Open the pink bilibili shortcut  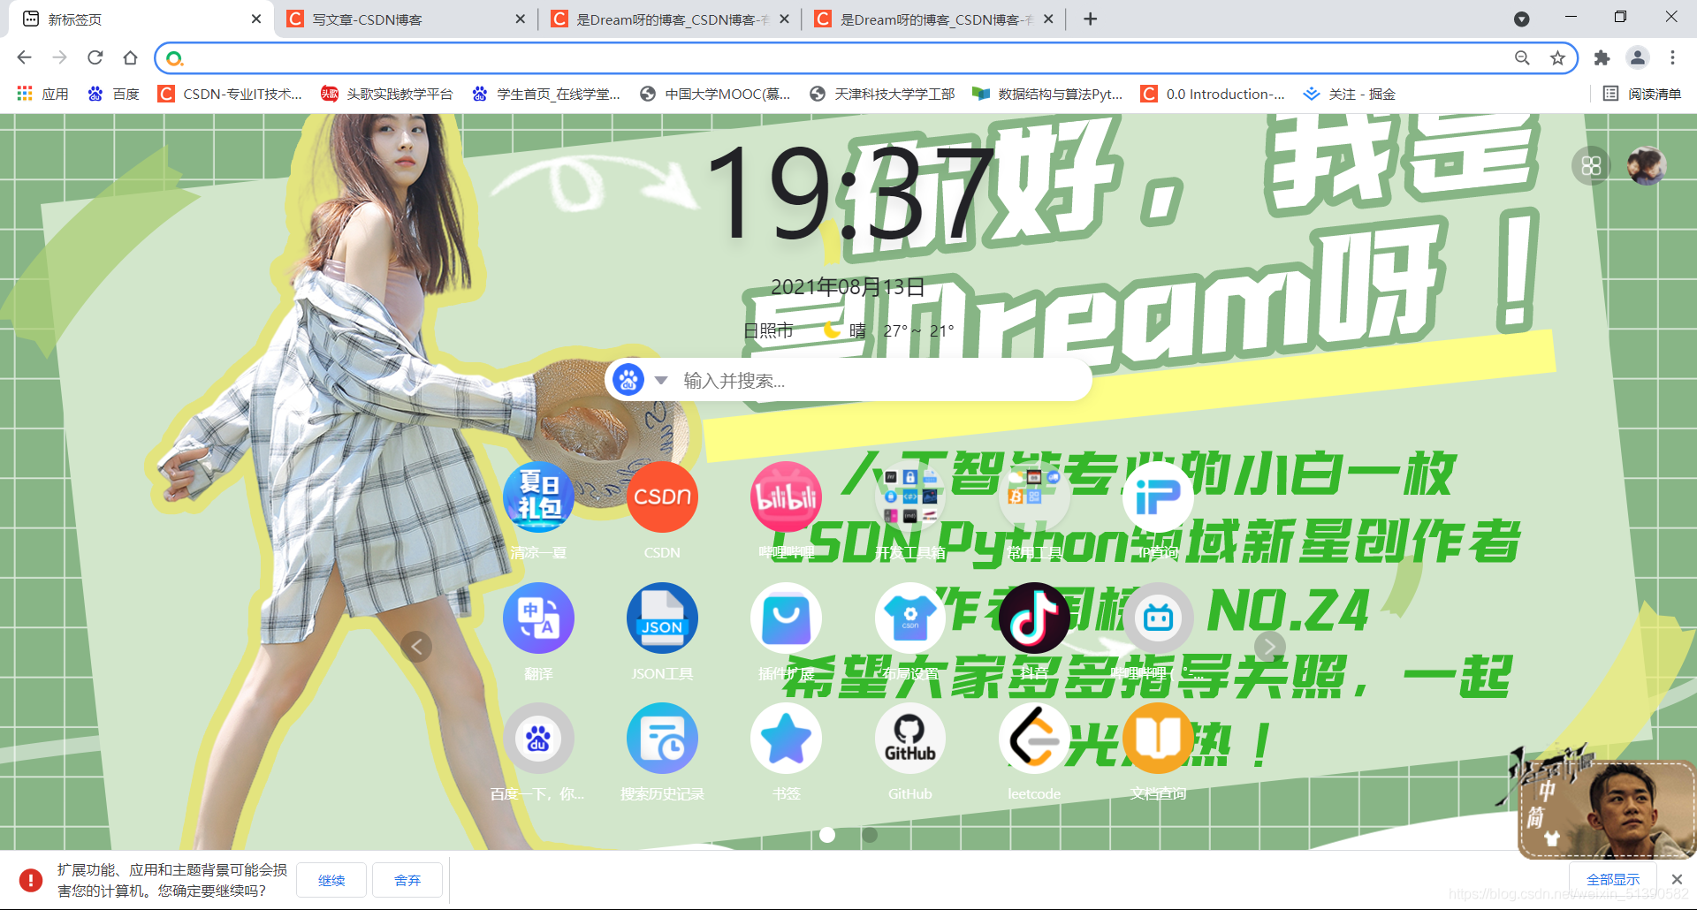pyautogui.click(x=786, y=497)
